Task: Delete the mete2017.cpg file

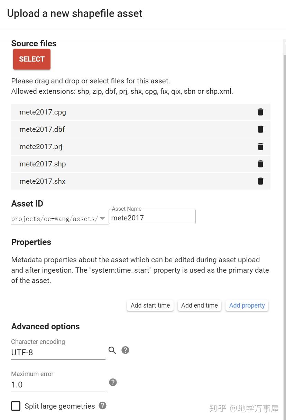Action: (x=260, y=112)
